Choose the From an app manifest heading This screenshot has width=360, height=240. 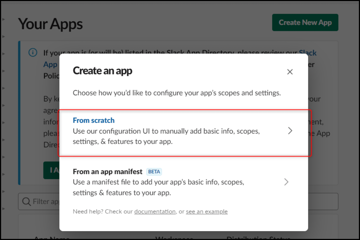click(x=107, y=172)
